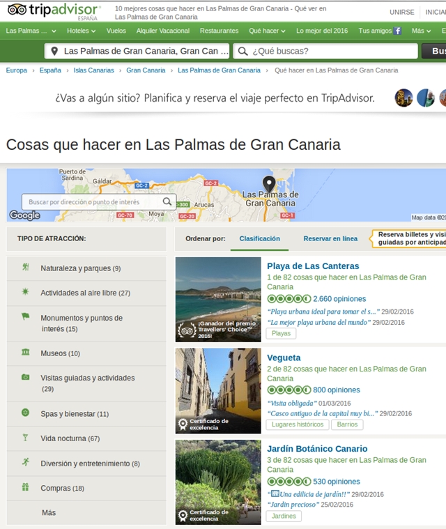Image resolution: width=446 pixels, height=529 pixels.
Task: Expand Más attraction types in sidebar
Action: [49, 513]
